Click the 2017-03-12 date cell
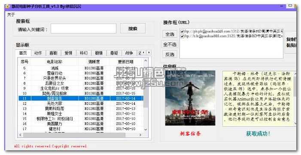The height and width of the screenshot is (155, 301). (126, 113)
